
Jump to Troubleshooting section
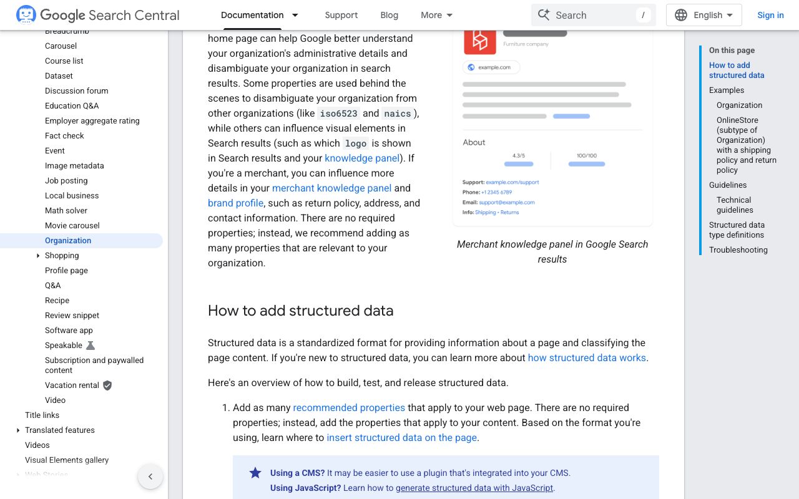[x=738, y=250]
